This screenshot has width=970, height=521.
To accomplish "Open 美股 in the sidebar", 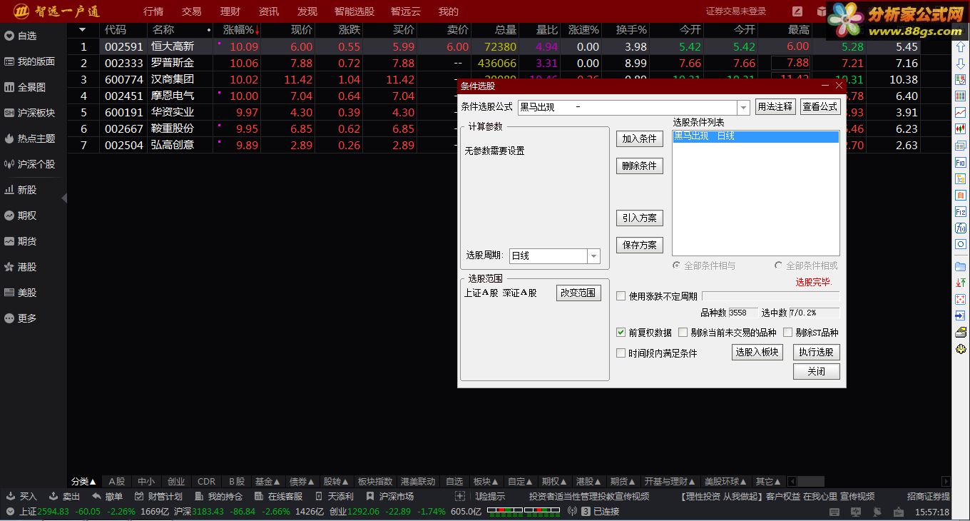I will tap(21, 293).
